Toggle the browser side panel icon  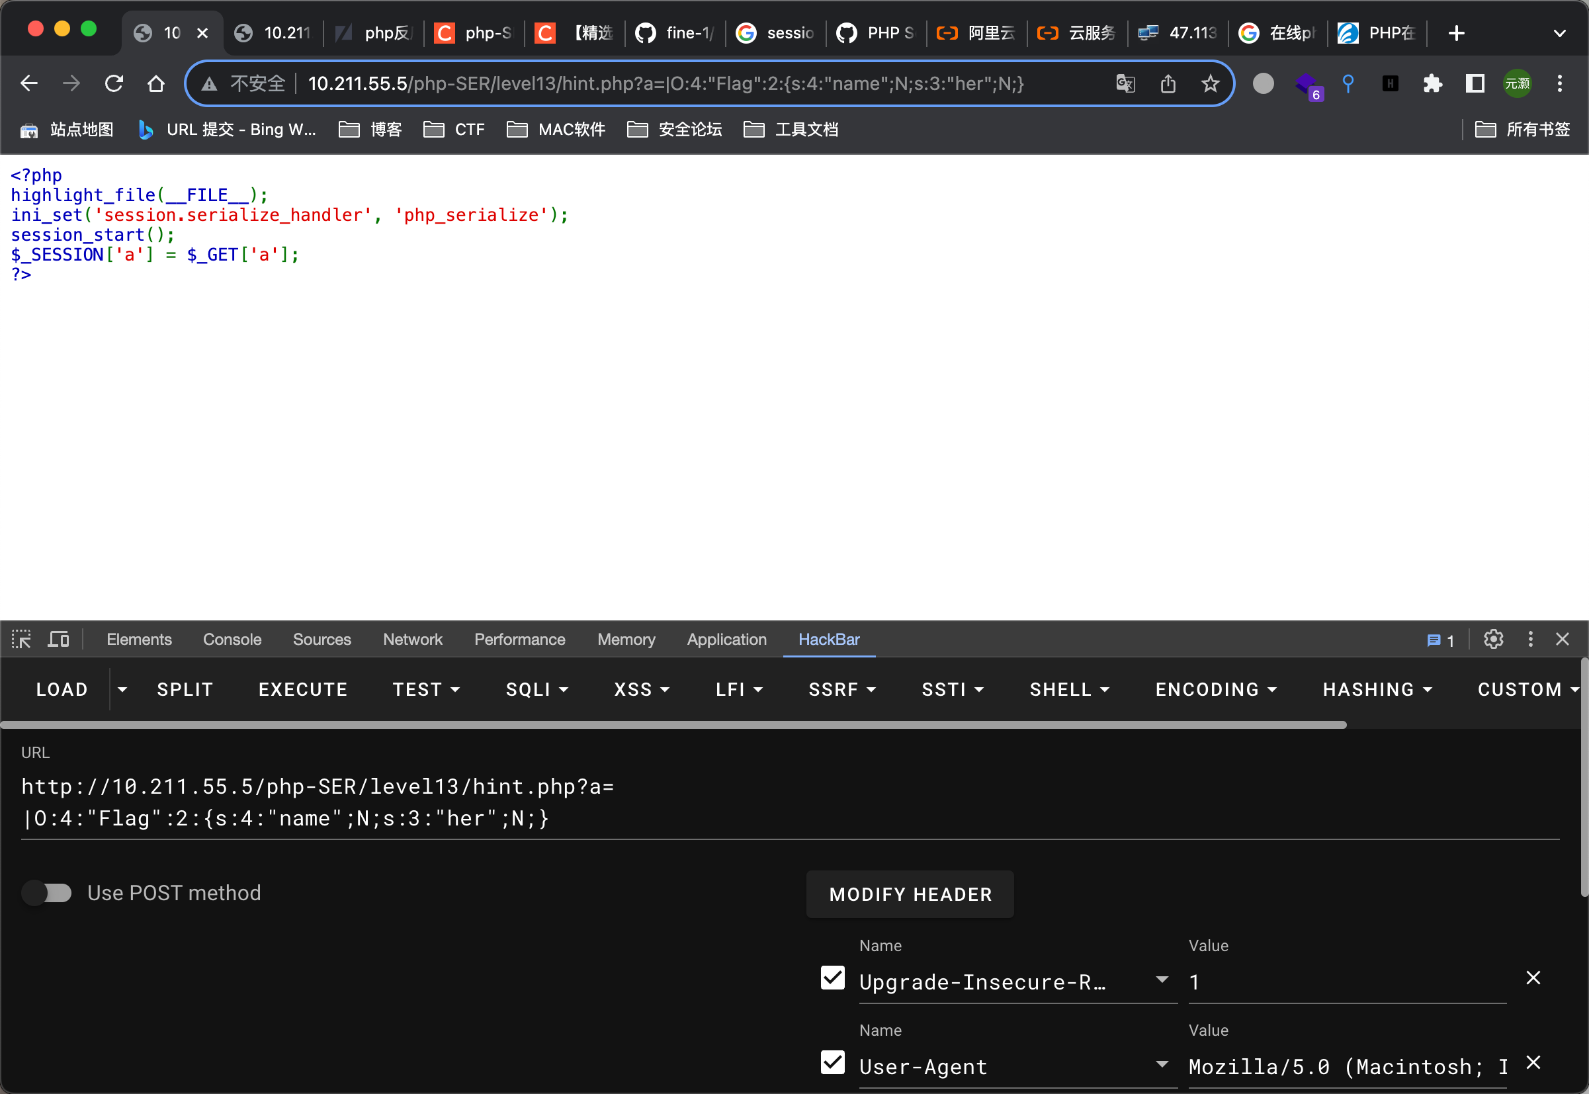(x=1475, y=83)
